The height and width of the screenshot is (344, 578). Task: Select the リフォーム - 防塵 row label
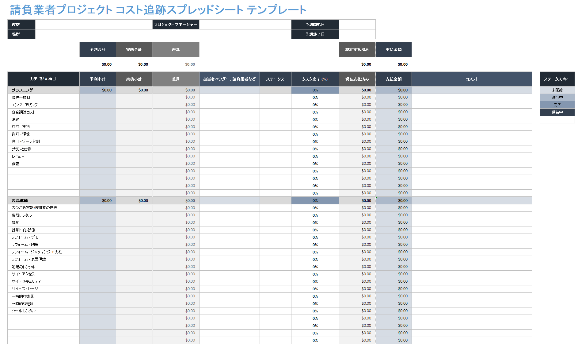coord(25,245)
